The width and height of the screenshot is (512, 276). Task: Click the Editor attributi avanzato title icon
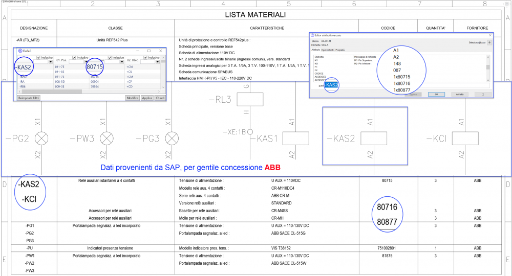click(x=312, y=35)
